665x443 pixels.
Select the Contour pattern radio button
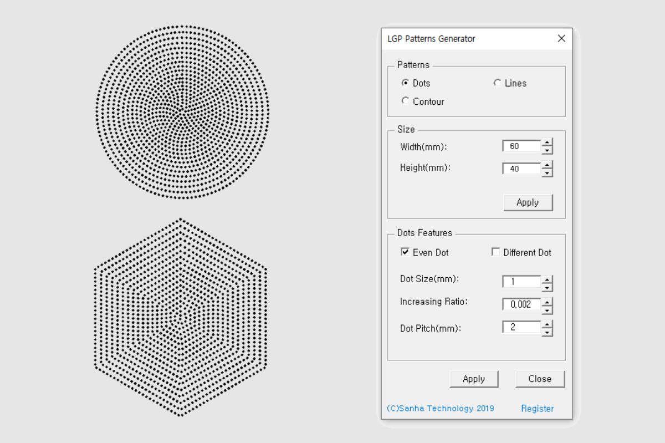point(405,101)
